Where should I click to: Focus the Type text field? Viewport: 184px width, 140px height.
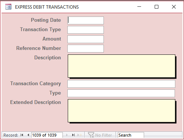pos(121,93)
